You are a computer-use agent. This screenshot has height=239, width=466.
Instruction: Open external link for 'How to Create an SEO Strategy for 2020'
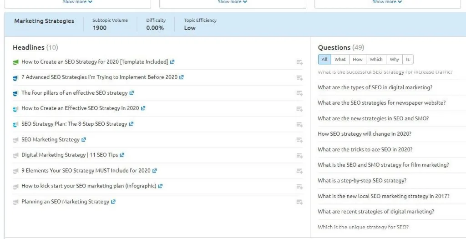click(172, 62)
